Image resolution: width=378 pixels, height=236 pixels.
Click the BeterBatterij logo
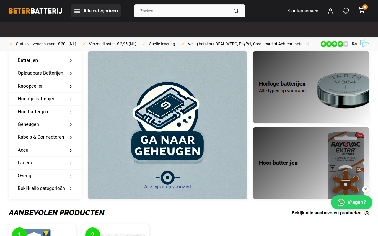point(35,11)
